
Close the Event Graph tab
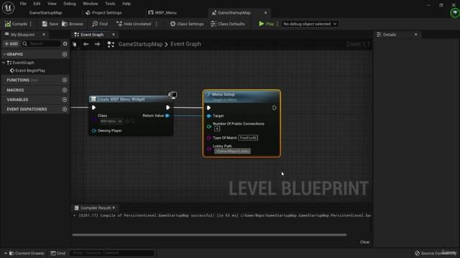click(x=114, y=34)
